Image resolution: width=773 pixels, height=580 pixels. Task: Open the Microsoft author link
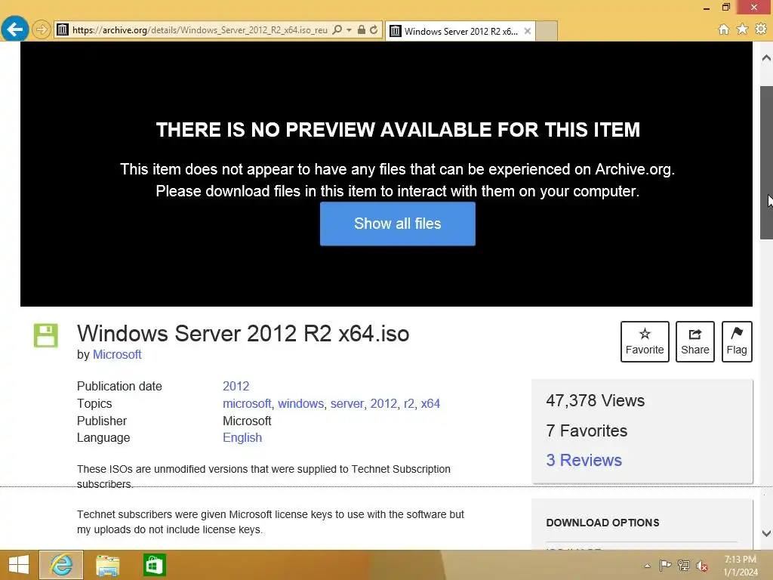click(x=117, y=355)
